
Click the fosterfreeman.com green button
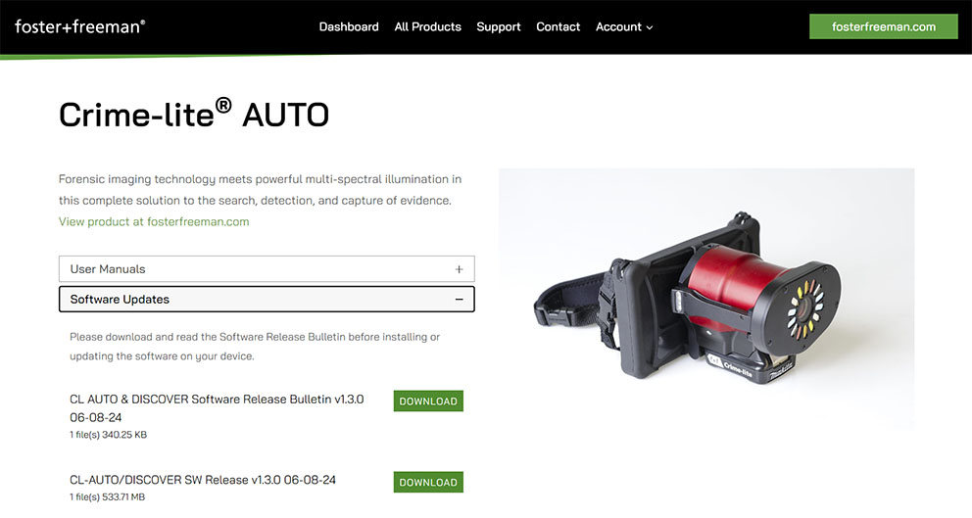pyautogui.click(x=884, y=26)
